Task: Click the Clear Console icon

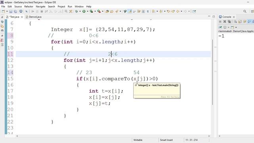Action: 235,21
